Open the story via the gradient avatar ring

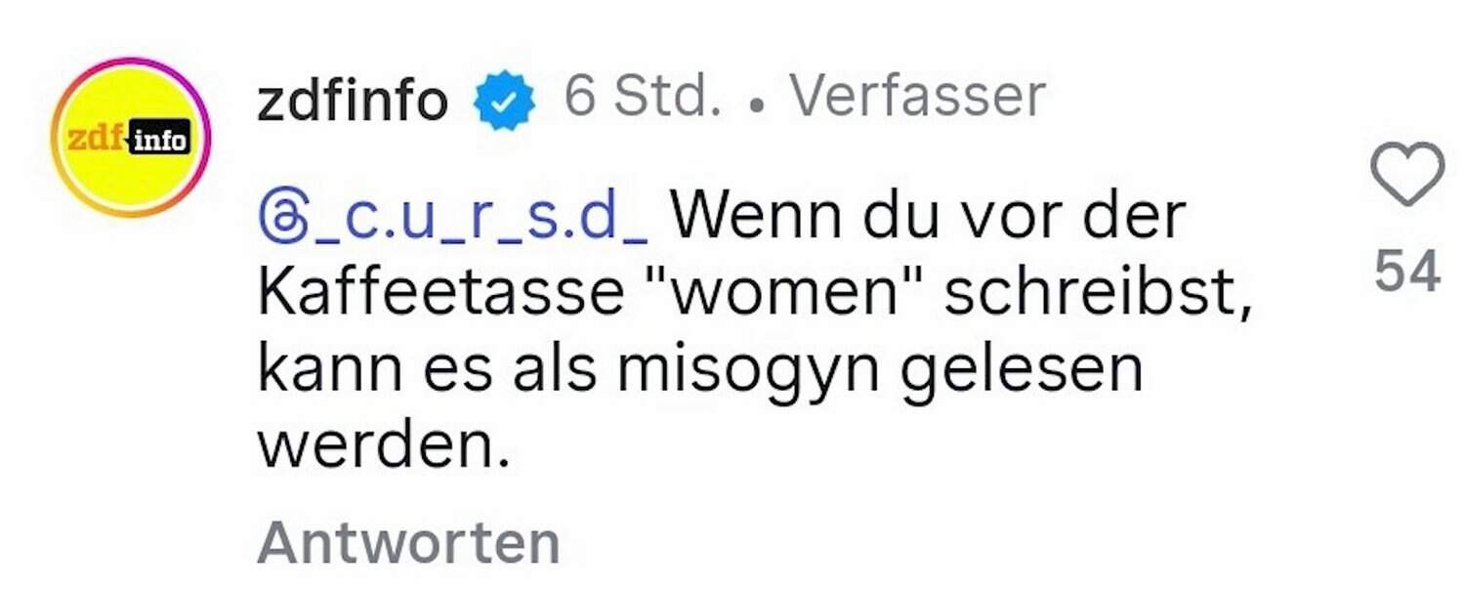[130, 137]
